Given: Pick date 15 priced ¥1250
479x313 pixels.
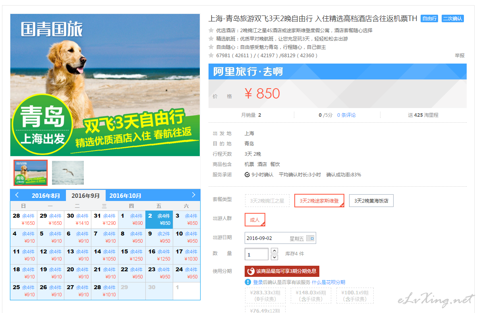Looking at the screenshot, I should click(131, 255).
